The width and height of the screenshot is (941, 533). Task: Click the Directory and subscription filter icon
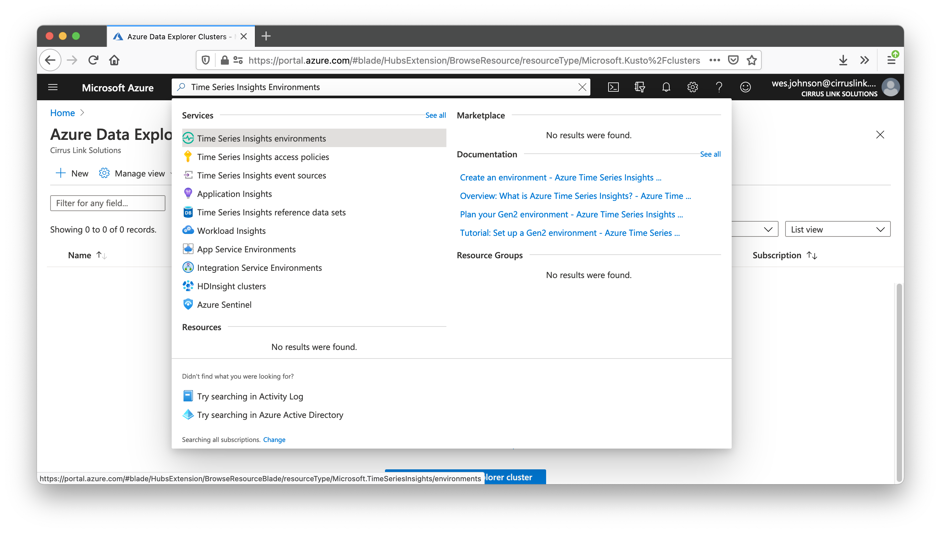[640, 87]
